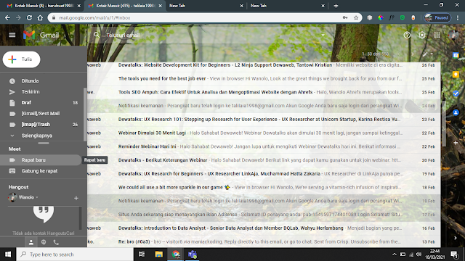Click the Gmail logo
This screenshot has height=261, width=465.
(41, 35)
